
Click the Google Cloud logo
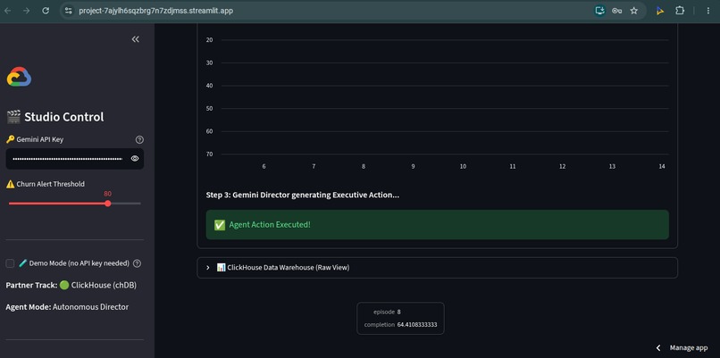click(19, 77)
